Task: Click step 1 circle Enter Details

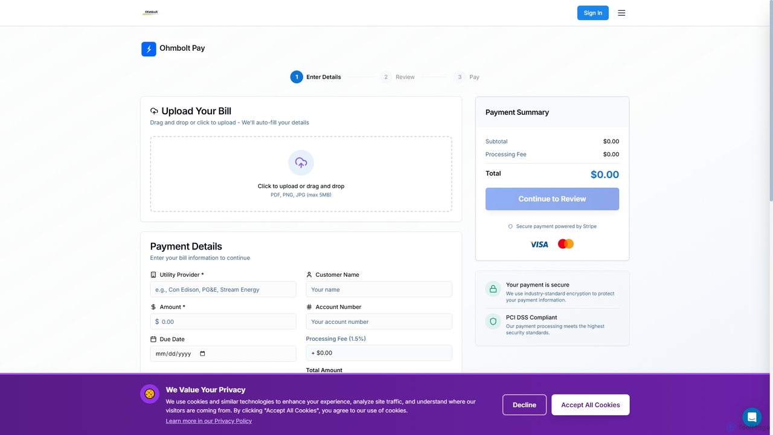Action: coord(297,77)
